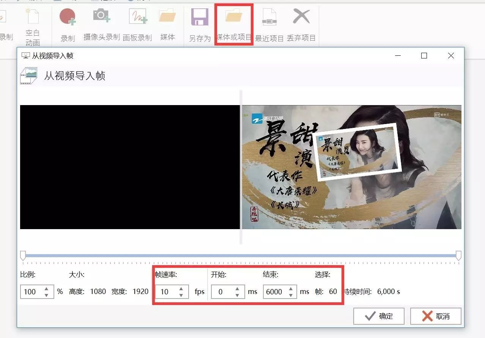Click the 持续时间 duration value 6,000 s
Image resolution: width=485 pixels, height=338 pixels.
click(x=389, y=292)
